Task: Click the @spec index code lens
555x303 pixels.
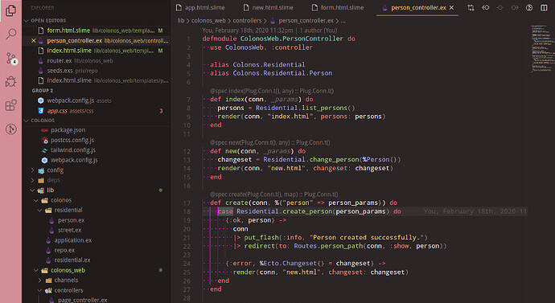Action: [272, 91]
